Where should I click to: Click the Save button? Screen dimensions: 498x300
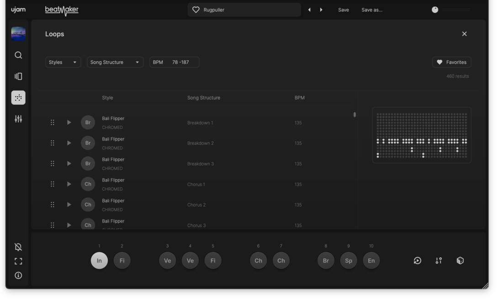(x=343, y=10)
